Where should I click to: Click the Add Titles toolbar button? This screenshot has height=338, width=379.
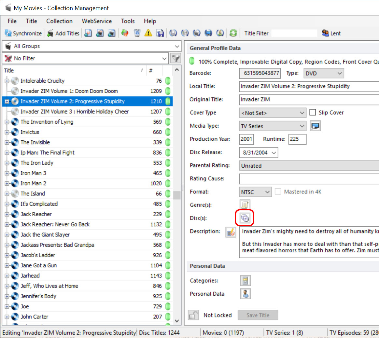(63, 33)
